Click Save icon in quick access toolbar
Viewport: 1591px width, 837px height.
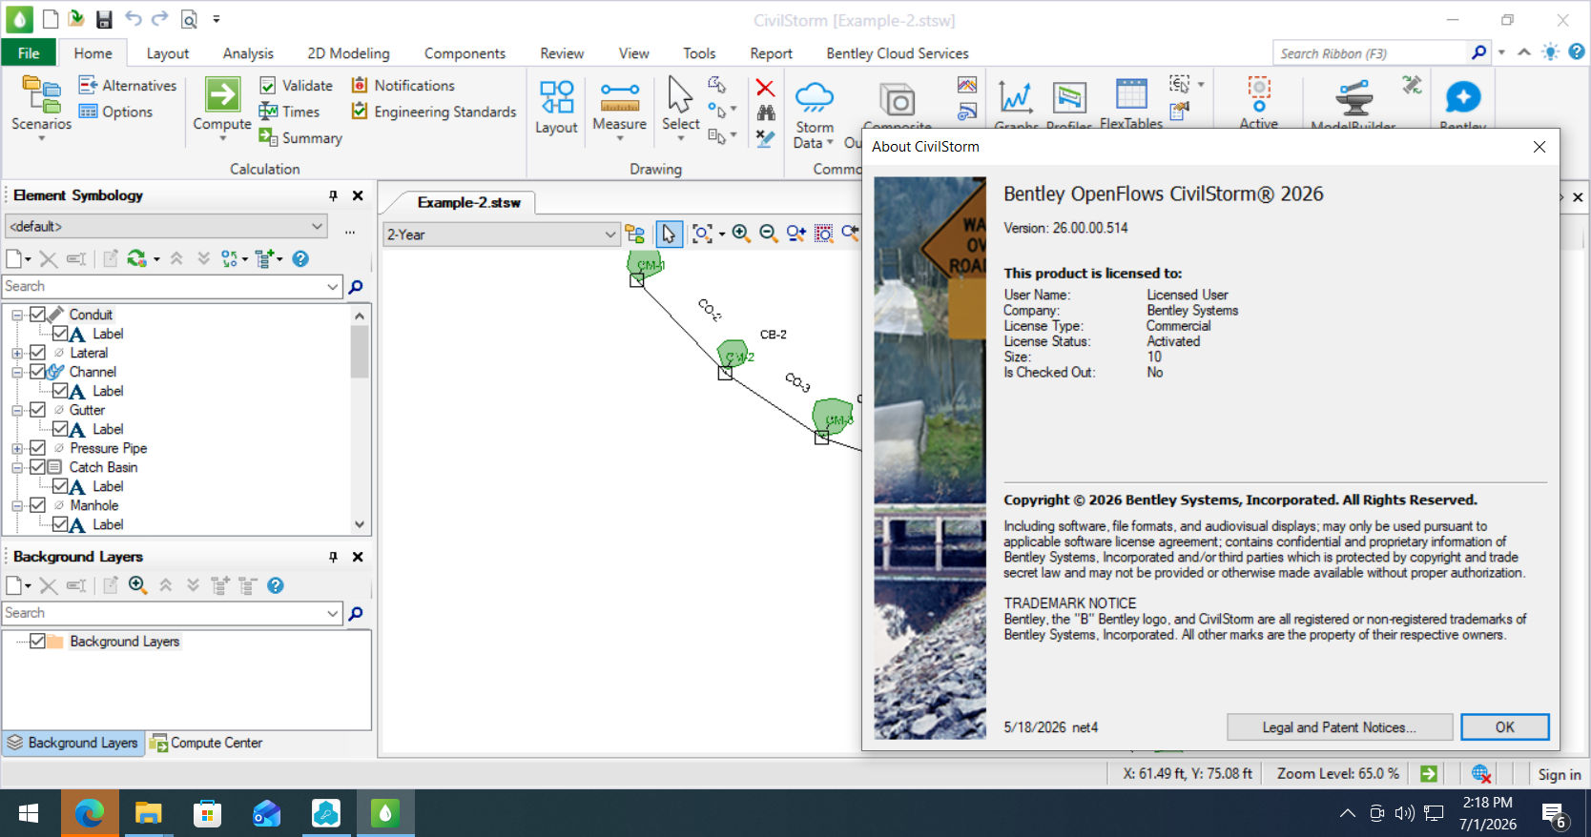(x=104, y=19)
